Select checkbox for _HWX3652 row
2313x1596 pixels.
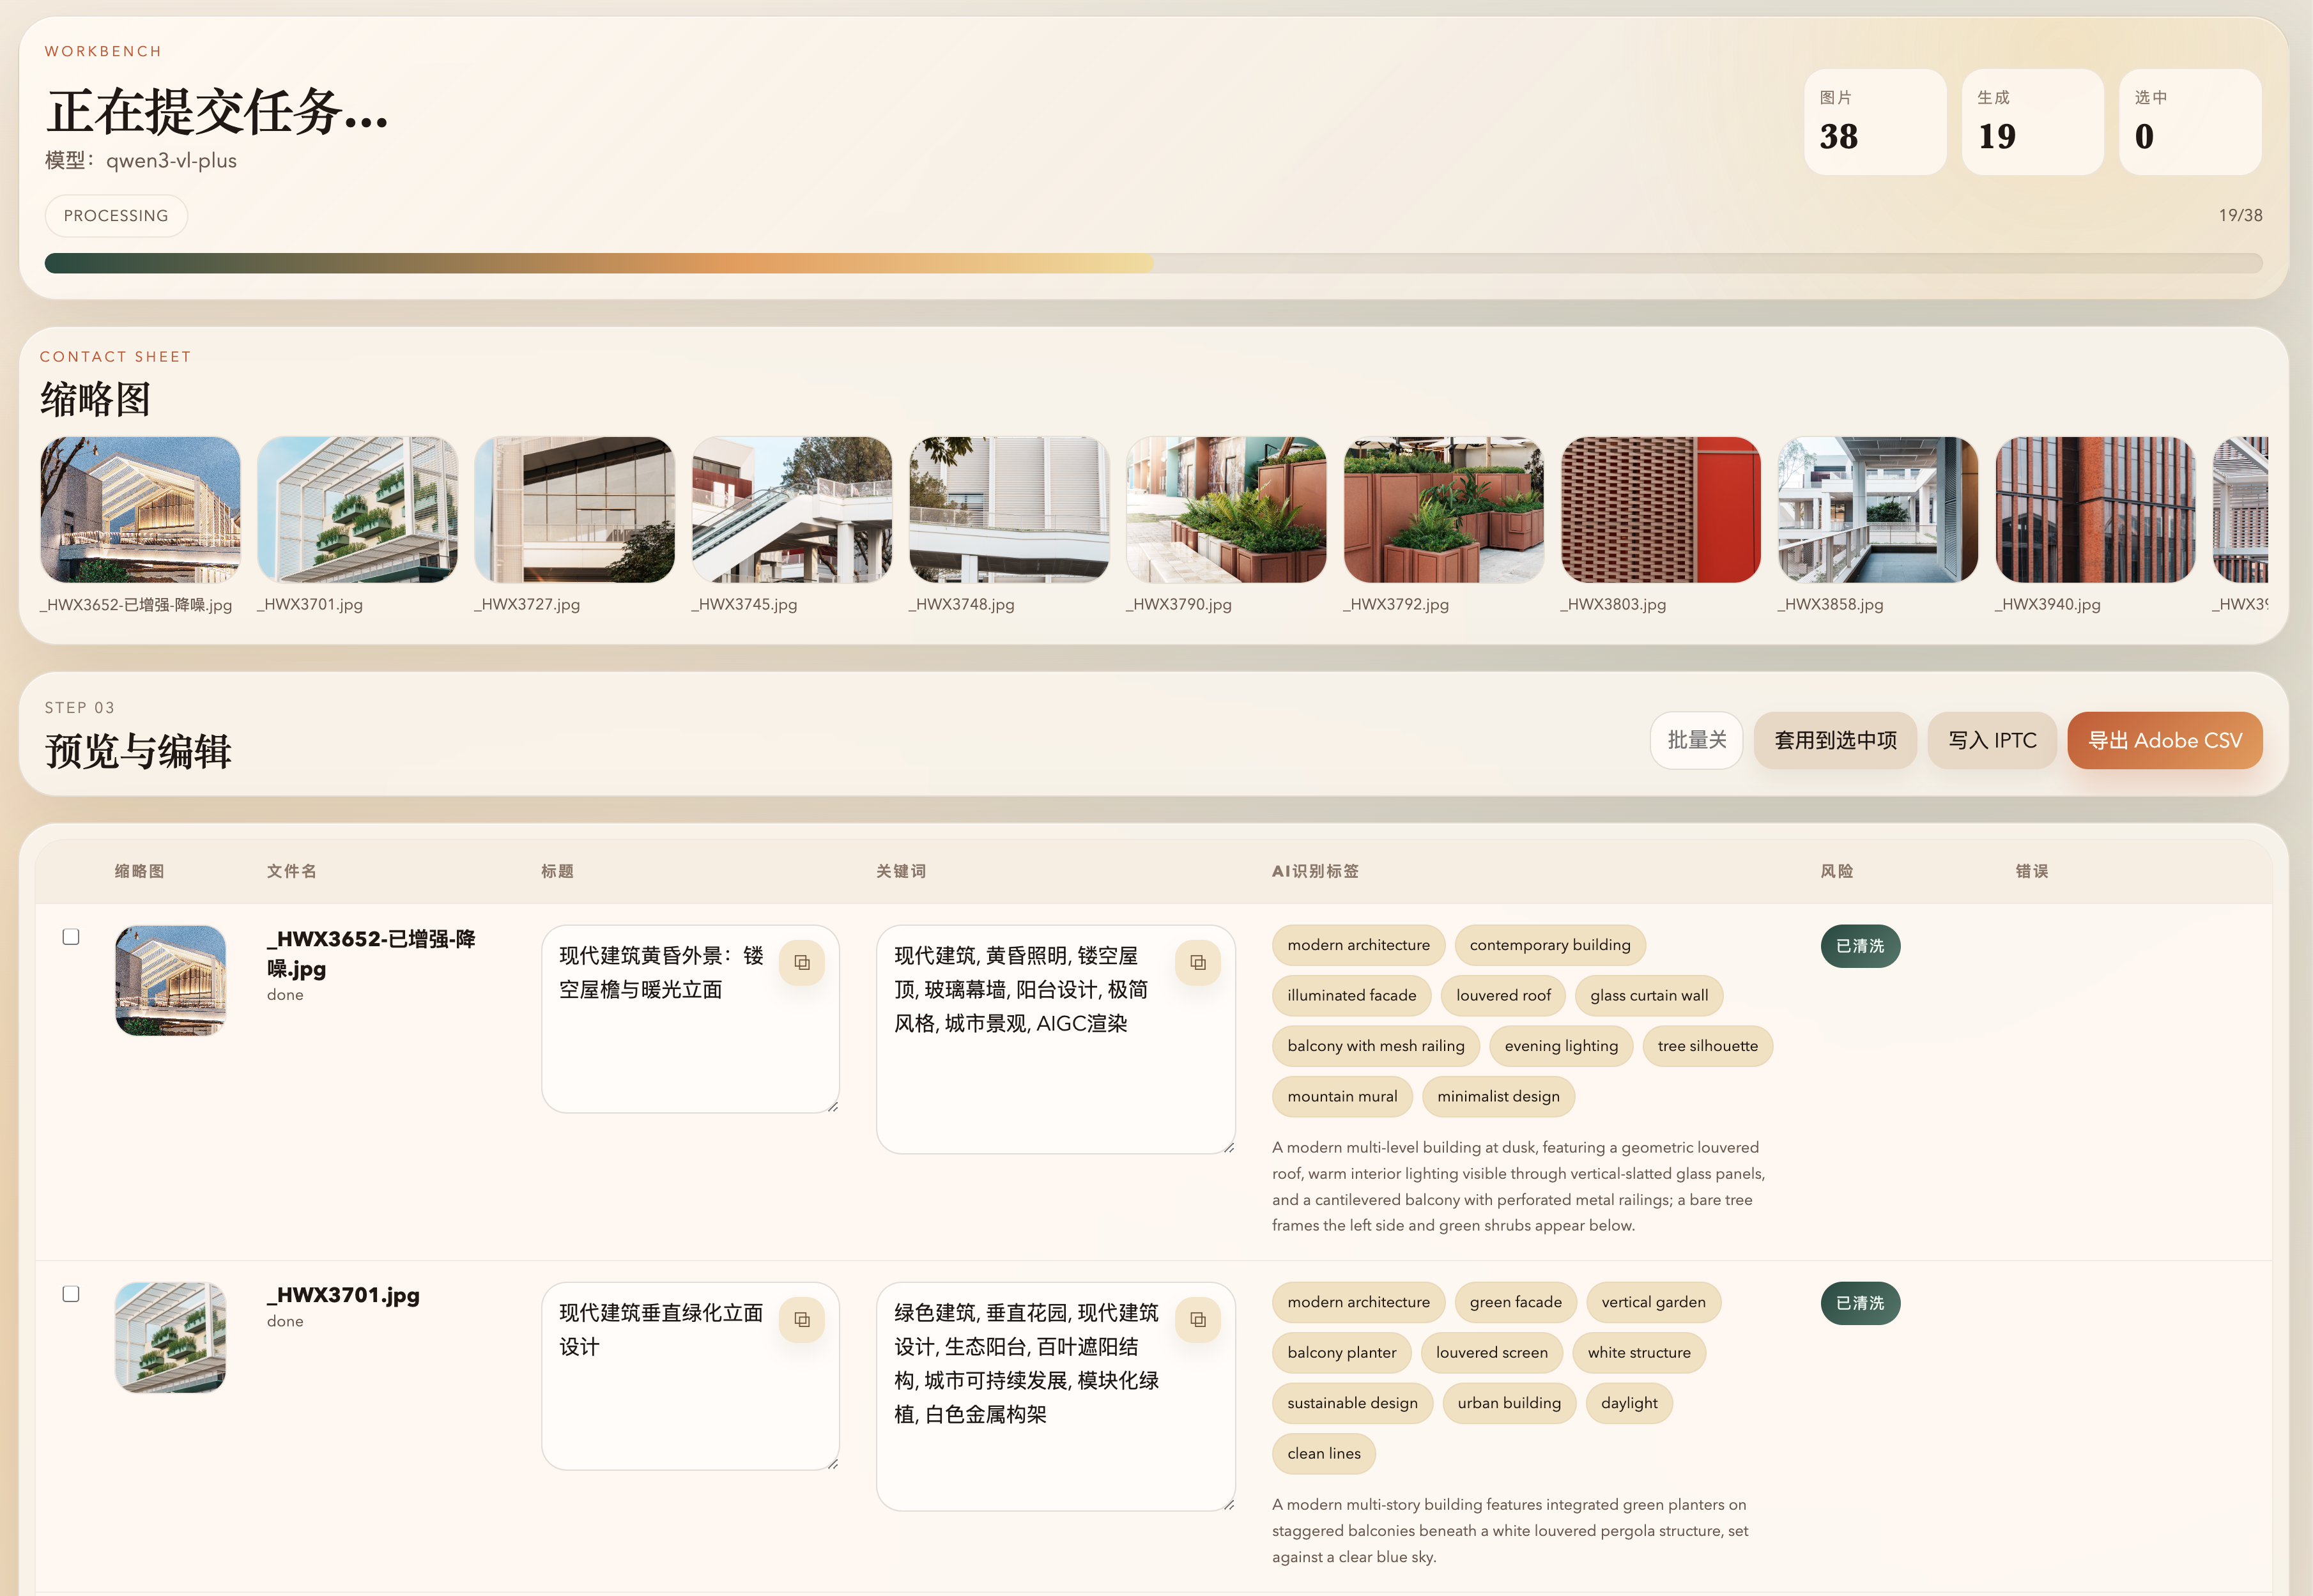tap(71, 937)
